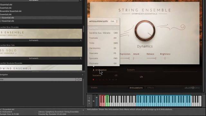Switch to the Articulations tab

pyautogui.click(x=136, y=88)
